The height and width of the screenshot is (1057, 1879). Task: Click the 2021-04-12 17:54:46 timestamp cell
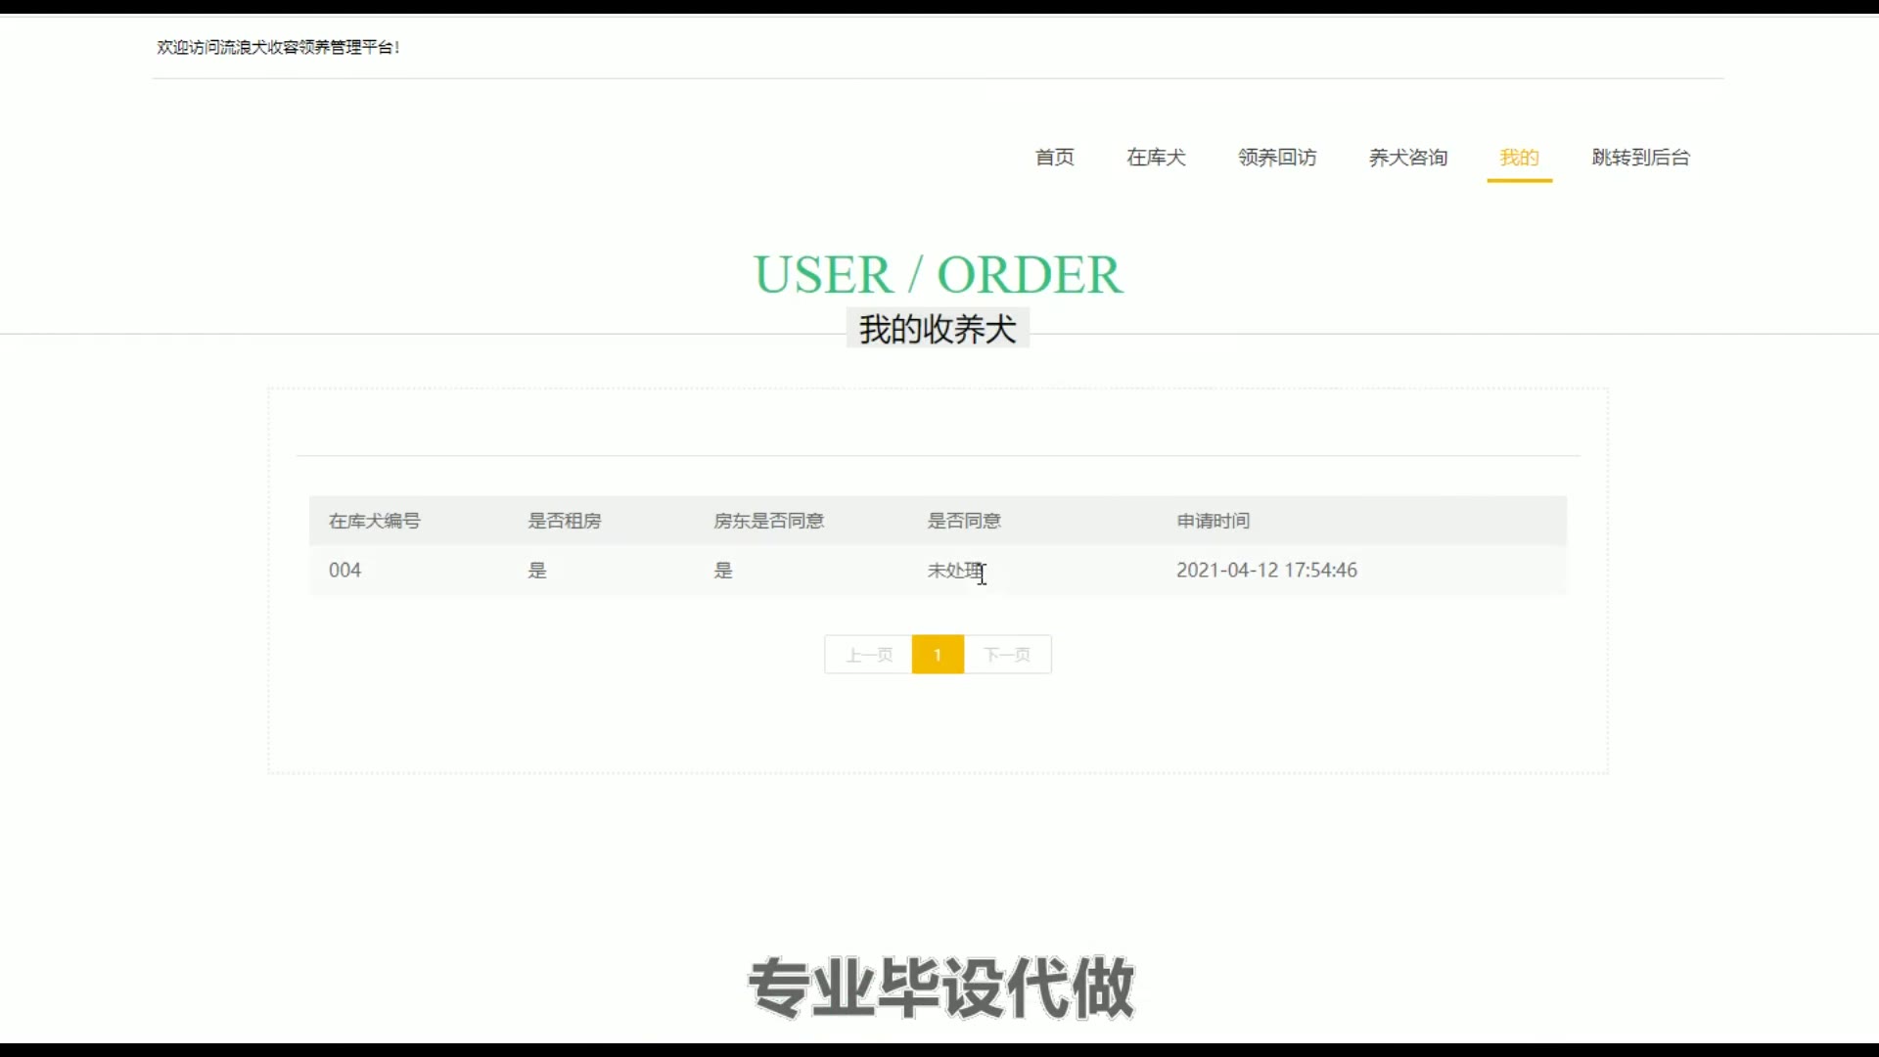click(1265, 571)
